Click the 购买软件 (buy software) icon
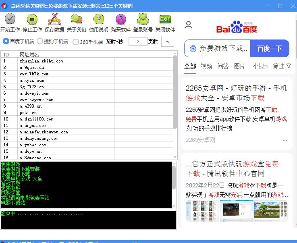297x243 pixels. coord(120,19)
